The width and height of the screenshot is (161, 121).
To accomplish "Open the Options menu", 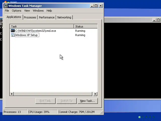I will pyautogui.click(x=17, y=11).
